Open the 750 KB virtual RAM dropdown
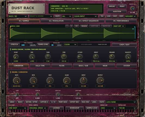This screenshot has height=117, width=145. [x=127, y=108]
